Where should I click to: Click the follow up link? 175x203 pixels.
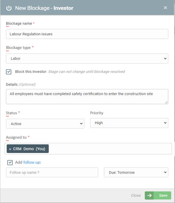tap(32, 162)
